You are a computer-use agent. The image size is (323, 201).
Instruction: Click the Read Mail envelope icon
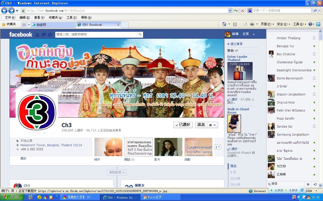245,24
